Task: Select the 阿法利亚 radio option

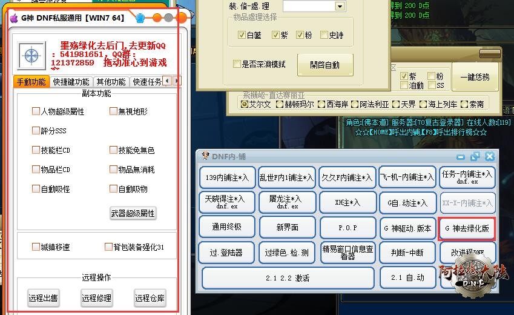Action: pos(355,104)
